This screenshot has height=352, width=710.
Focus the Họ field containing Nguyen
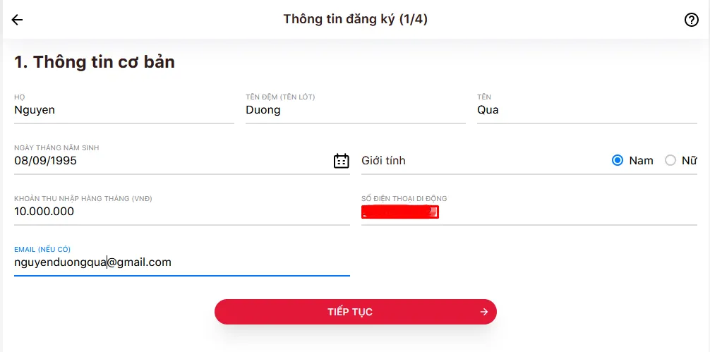pyautogui.click(x=35, y=110)
